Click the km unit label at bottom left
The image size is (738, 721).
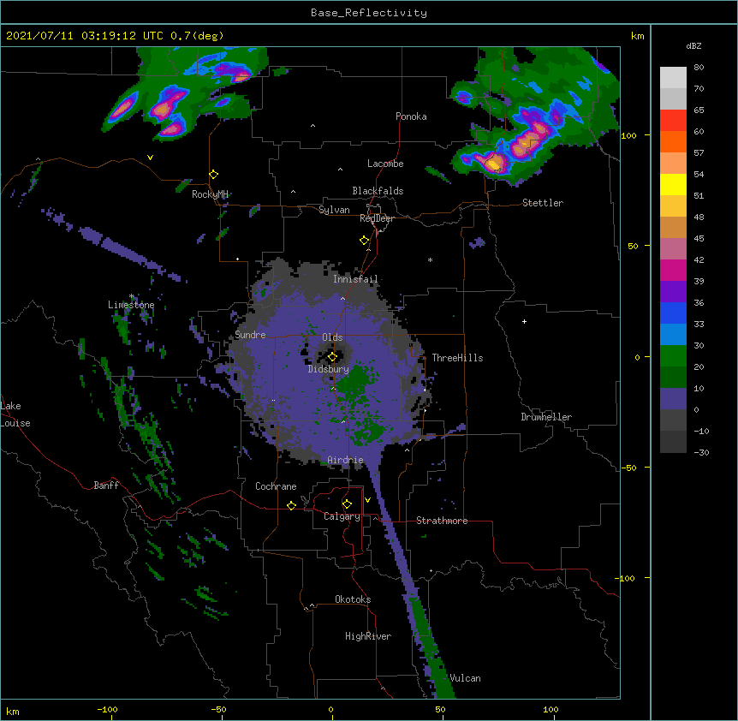coord(13,711)
